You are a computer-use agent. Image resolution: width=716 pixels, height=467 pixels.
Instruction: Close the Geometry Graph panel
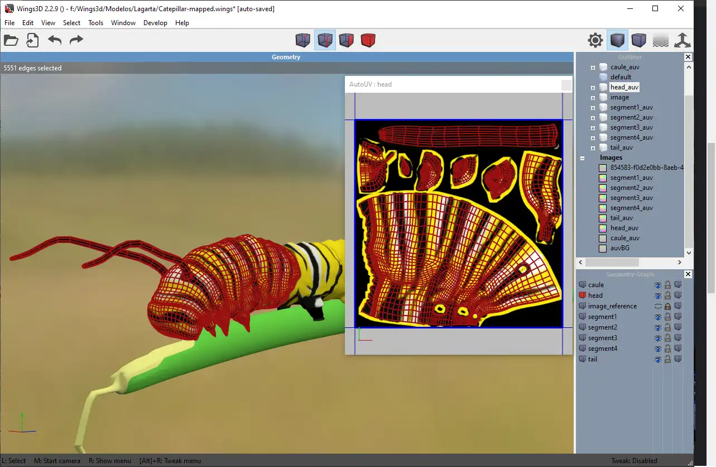[688, 274]
